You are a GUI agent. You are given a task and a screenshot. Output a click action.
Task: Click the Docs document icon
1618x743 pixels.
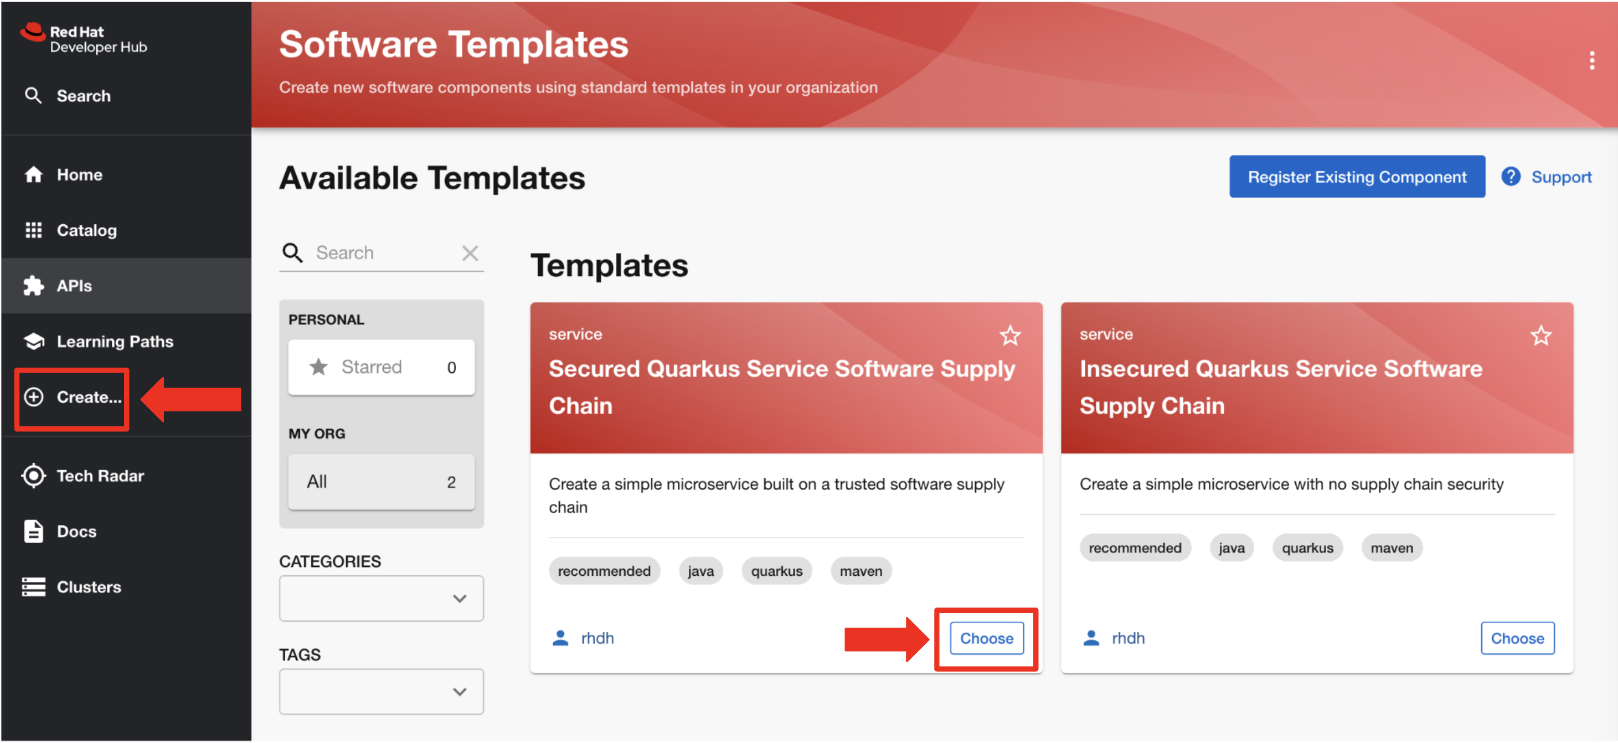(33, 532)
